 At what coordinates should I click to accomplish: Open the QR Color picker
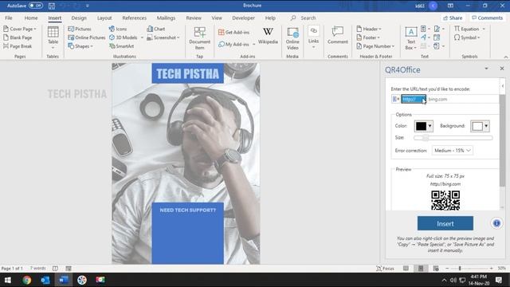coord(423,126)
